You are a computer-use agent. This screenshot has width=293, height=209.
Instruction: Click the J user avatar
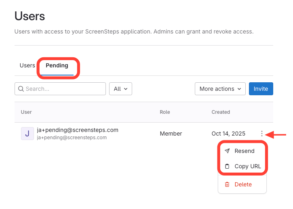coord(27,134)
